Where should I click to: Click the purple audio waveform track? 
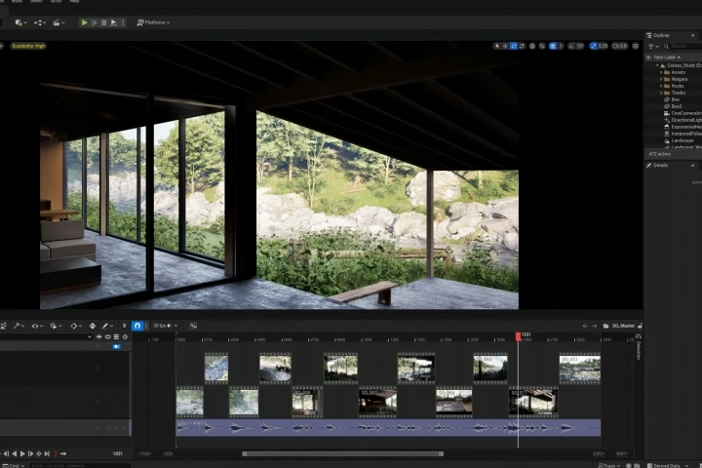(388, 428)
